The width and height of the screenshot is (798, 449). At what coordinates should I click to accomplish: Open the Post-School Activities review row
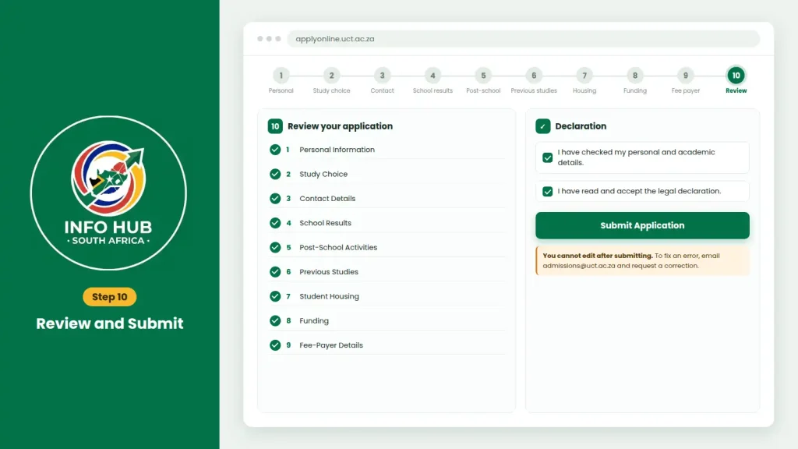point(387,247)
